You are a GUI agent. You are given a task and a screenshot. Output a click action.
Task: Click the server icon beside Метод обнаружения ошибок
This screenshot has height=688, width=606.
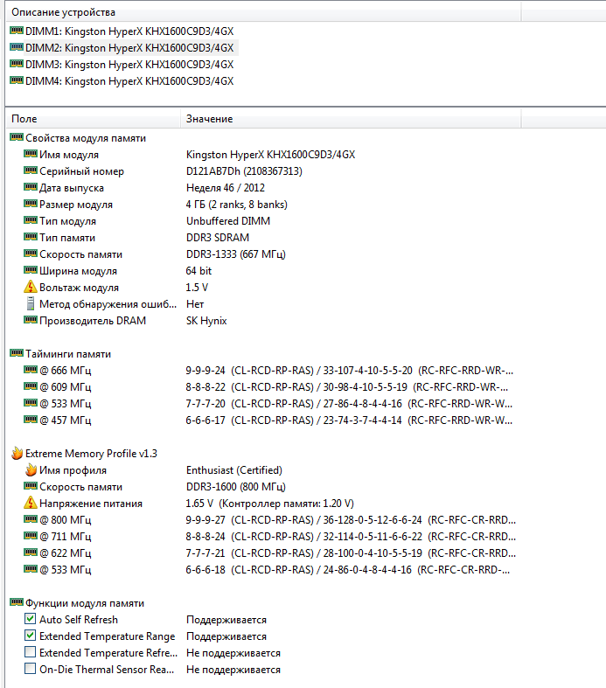pyautogui.click(x=31, y=303)
